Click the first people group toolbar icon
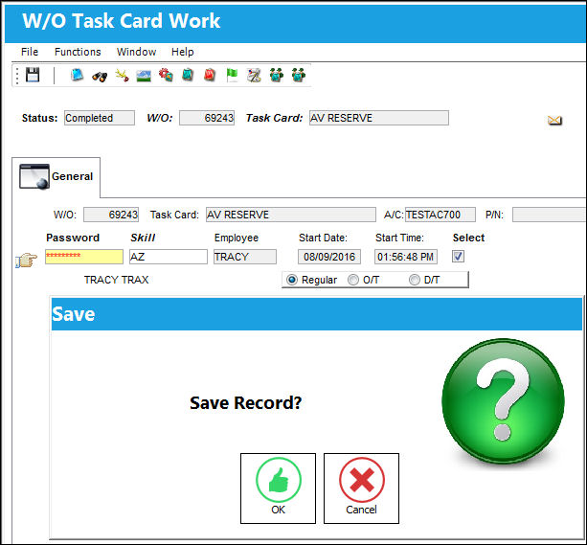This screenshot has width=587, height=545. 277,76
